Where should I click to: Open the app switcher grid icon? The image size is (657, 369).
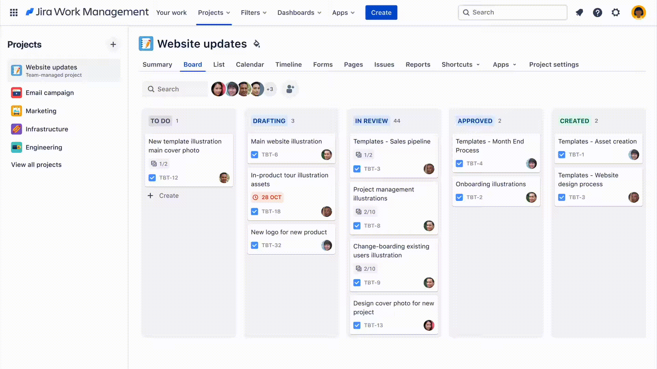pos(14,13)
